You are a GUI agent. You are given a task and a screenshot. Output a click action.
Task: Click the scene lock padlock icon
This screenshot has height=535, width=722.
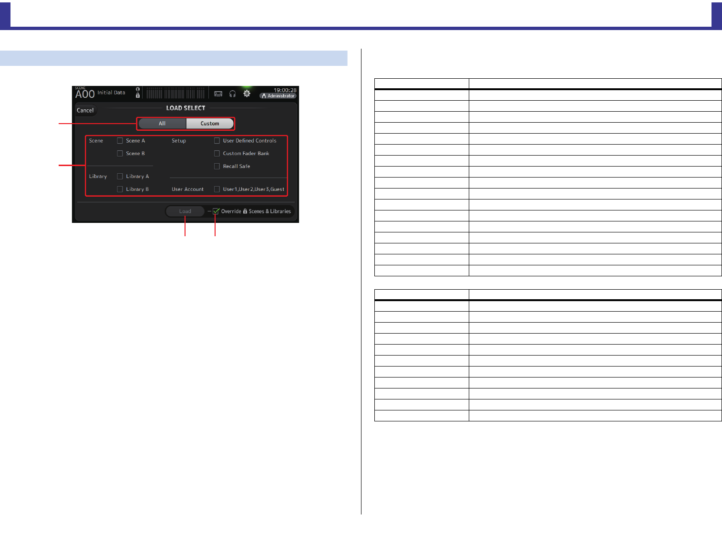(x=138, y=95)
